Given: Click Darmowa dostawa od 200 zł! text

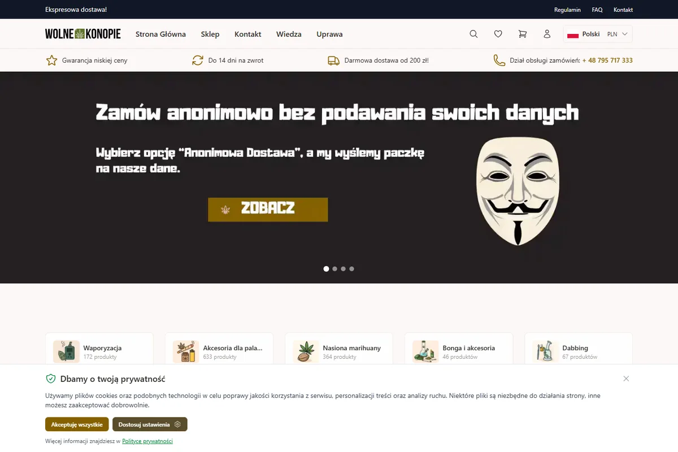Looking at the screenshot, I should [386, 60].
